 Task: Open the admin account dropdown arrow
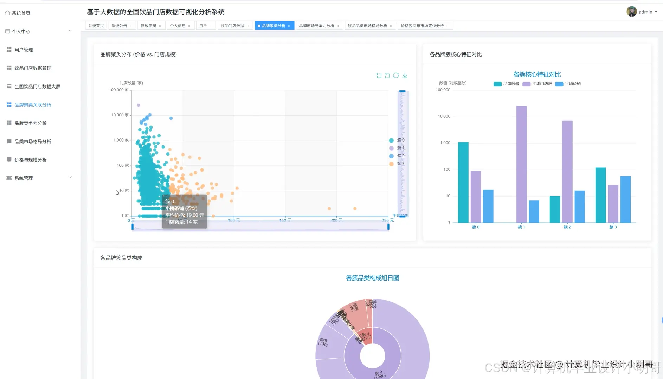tap(656, 12)
